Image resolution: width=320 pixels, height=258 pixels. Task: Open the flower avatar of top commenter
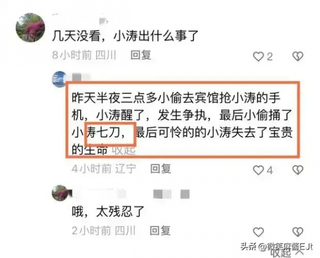(x=30, y=28)
